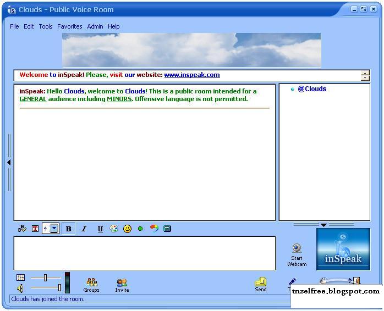Viewport: 384px width, 311px height.
Task: Click inside the message input box
Action: point(145,253)
